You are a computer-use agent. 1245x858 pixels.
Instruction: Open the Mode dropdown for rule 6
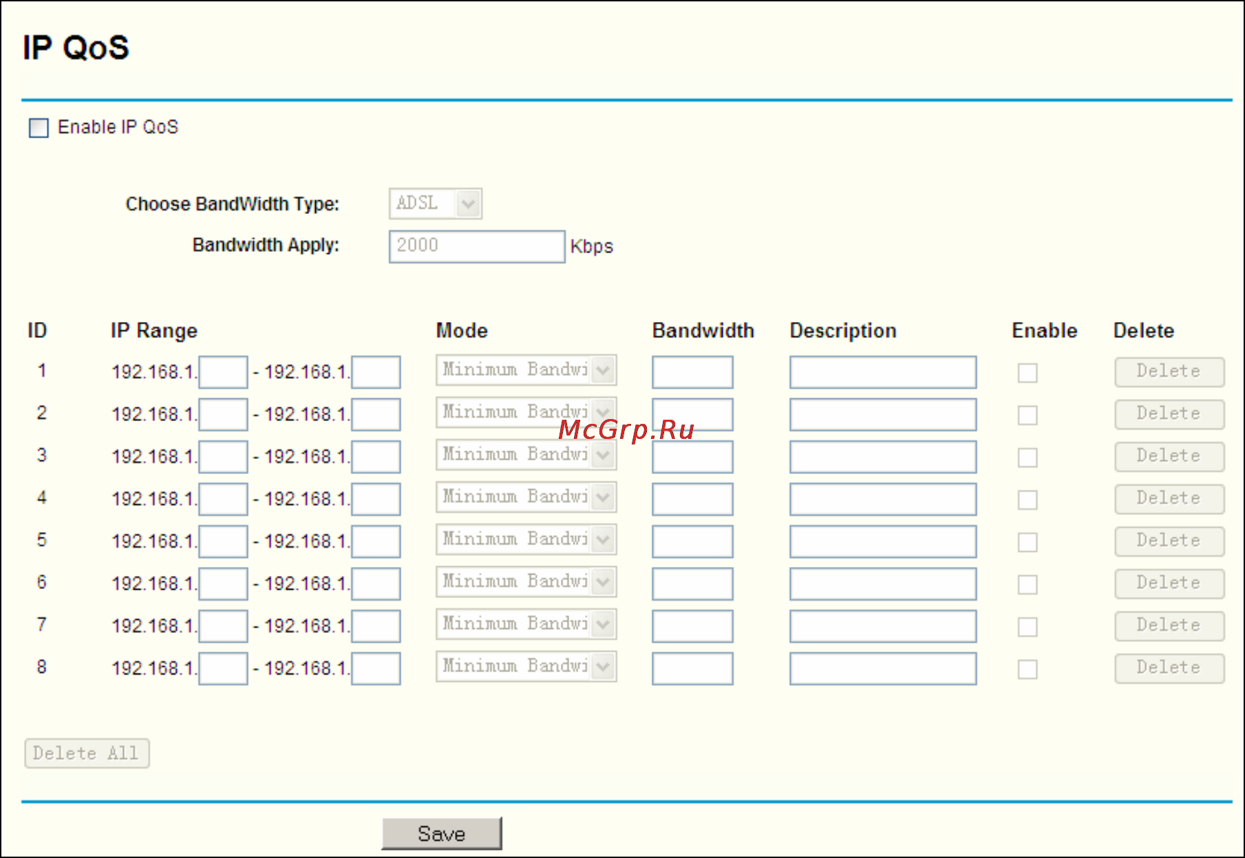(526, 582)
